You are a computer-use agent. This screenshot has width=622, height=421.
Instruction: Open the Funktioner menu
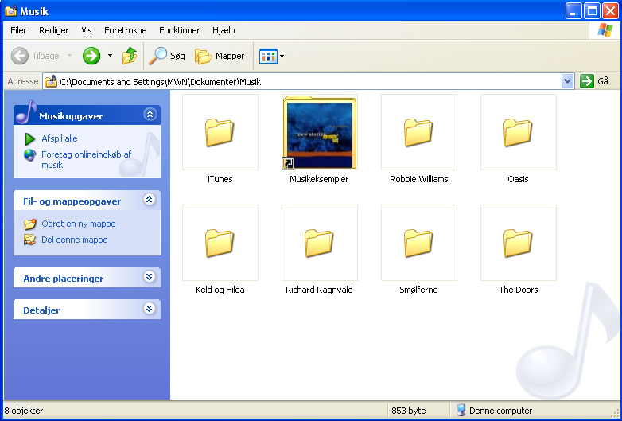point(179,30)
